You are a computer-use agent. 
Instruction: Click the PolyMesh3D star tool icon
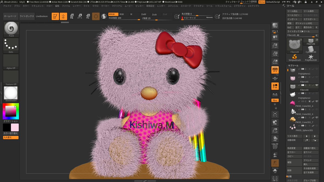tap(311, 58)
